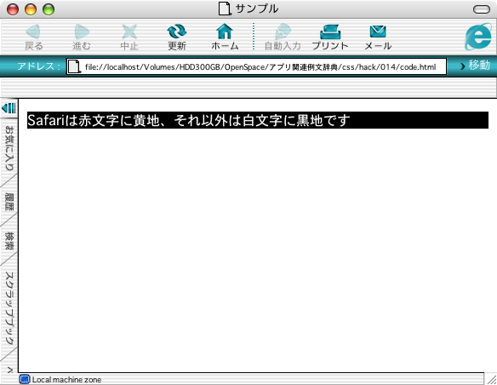The image size is (497, 385).
Task: Refresh the page with 更新 icon
Action: 176,32
